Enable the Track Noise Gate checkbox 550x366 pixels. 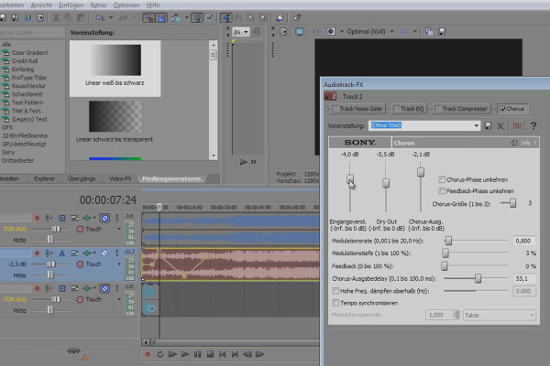(335, 109)
